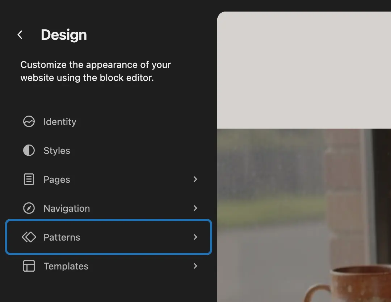Viewport: 391px width, 302px height.
Task: Expand Templates using its right chevron
Action: coord(195,266)
